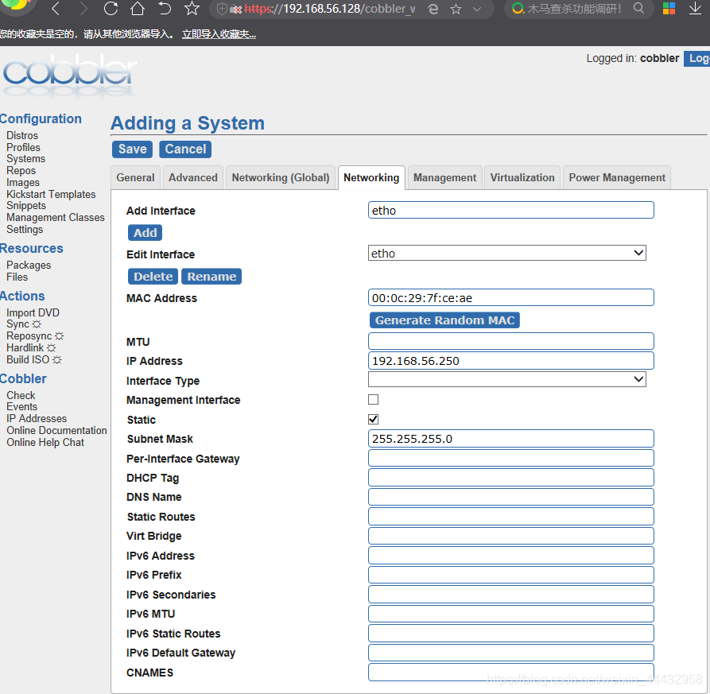Click the address bar URL
Viewport: 710px width, 694px height.
330,9
